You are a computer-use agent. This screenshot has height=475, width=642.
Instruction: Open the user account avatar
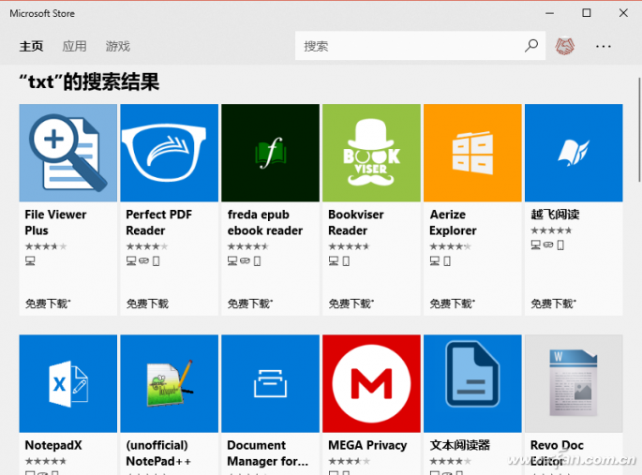tap(564, 46)
